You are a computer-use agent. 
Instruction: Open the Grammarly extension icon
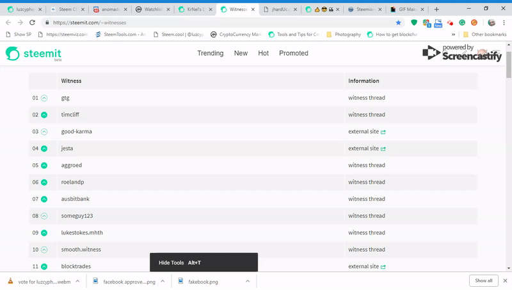462,22
